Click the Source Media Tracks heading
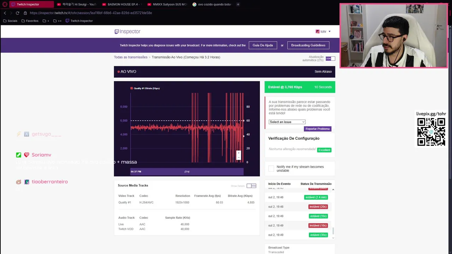452x254 pixels. [x=133, y=186]
